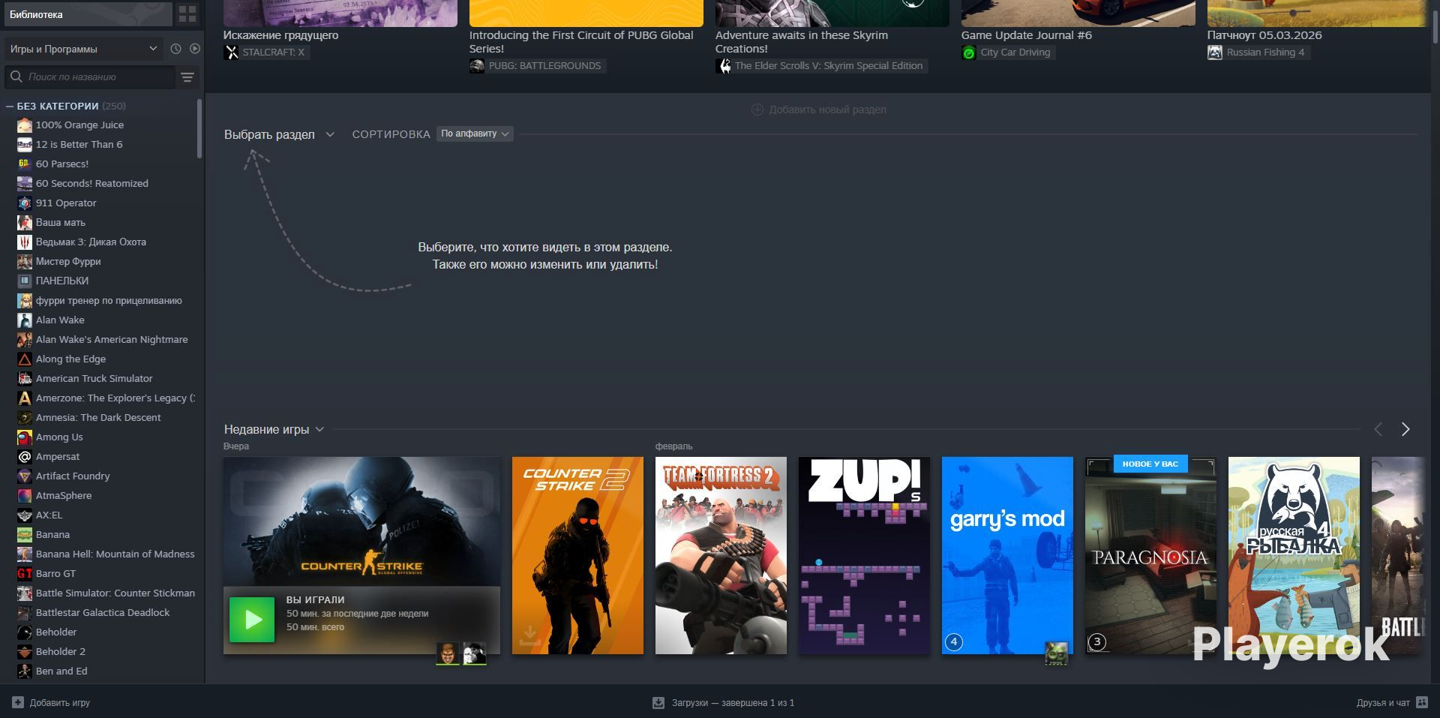Open Game Update Journal #6 news
Screen dimensions: 1440x718
1027,35
